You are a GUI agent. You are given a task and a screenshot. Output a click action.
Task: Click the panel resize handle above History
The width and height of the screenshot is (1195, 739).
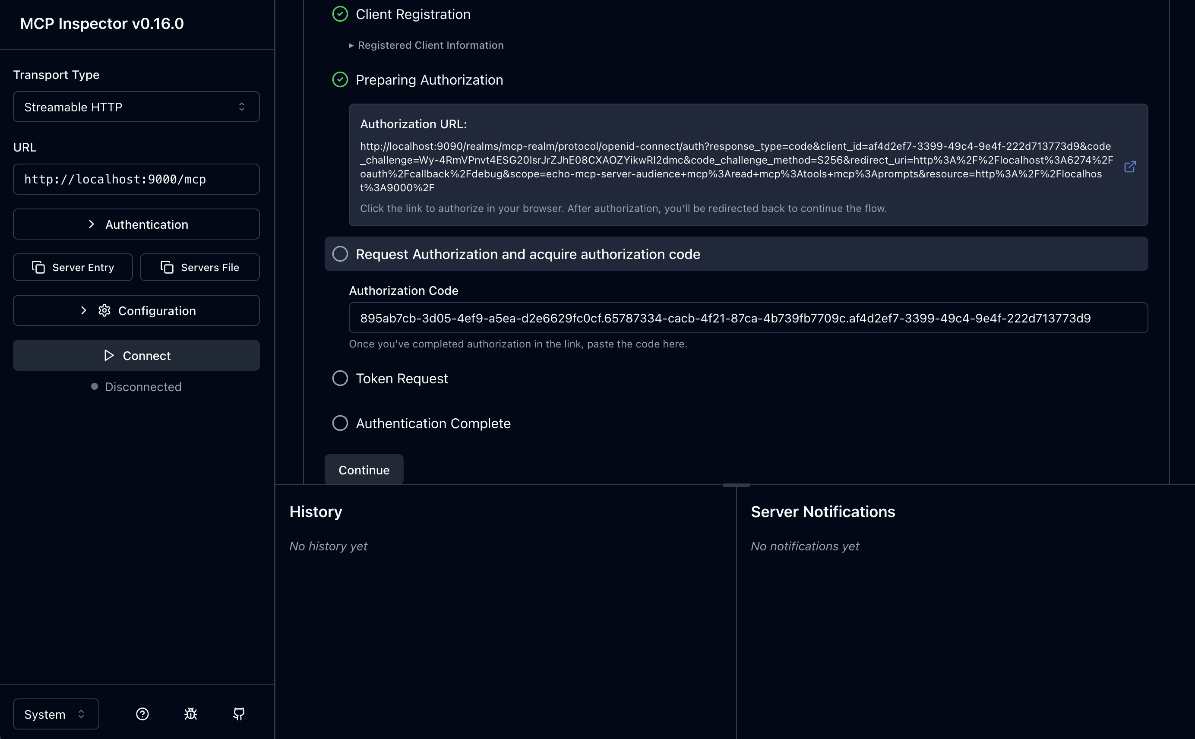pos(736,485)
